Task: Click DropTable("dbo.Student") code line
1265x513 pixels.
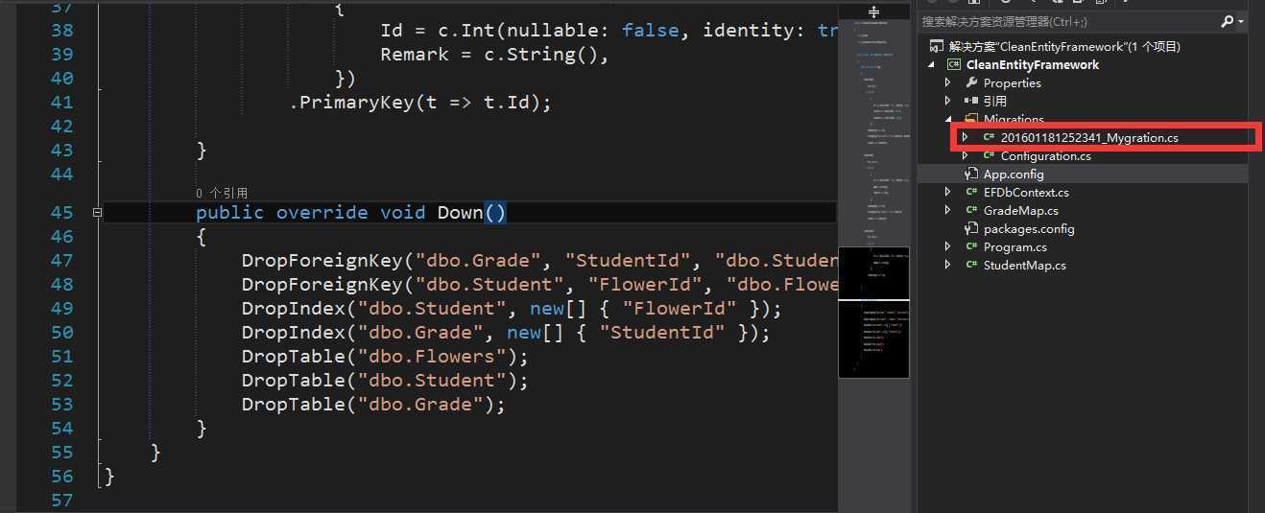Action: pyautogui.click(x=385, y=381)
